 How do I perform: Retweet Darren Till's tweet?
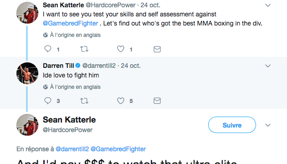(x=84, y=101)
